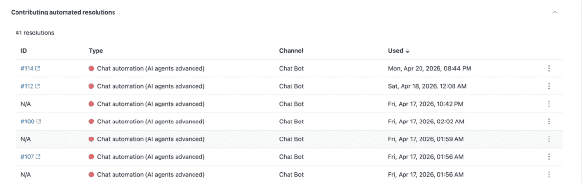Open options menu for Apr 20 08:44 PM row
This screenshot has width=582, height=183.
pos(549,69)
